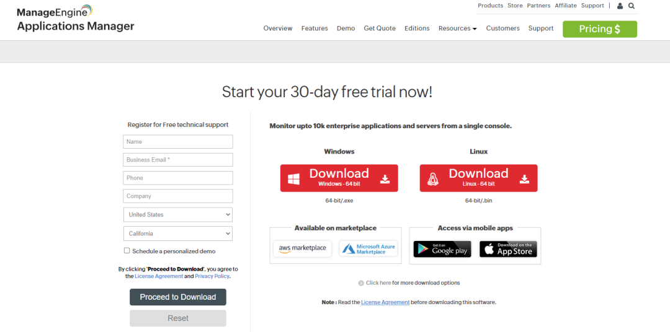Click download arrow on Windows button

(385, 179)
